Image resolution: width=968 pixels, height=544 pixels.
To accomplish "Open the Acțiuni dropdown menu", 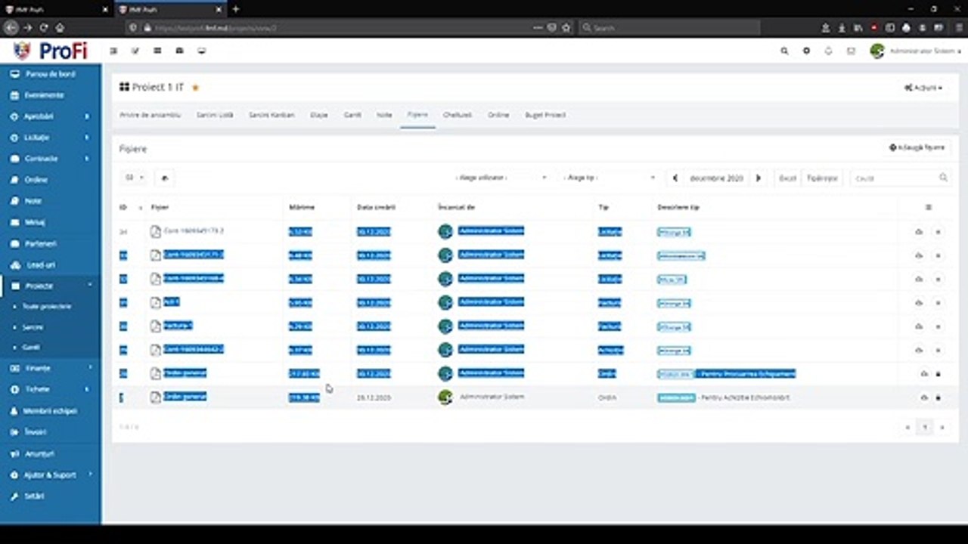I will pos(923,88).
